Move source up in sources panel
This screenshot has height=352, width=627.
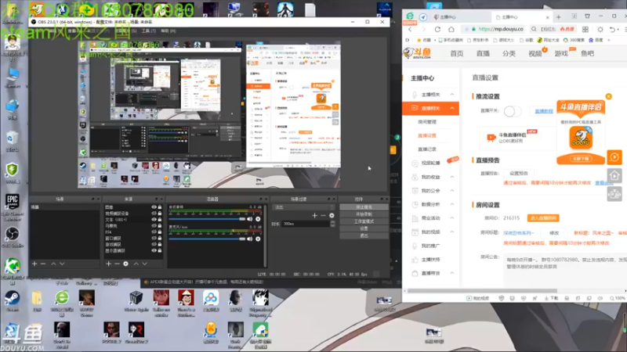[136, 264]
